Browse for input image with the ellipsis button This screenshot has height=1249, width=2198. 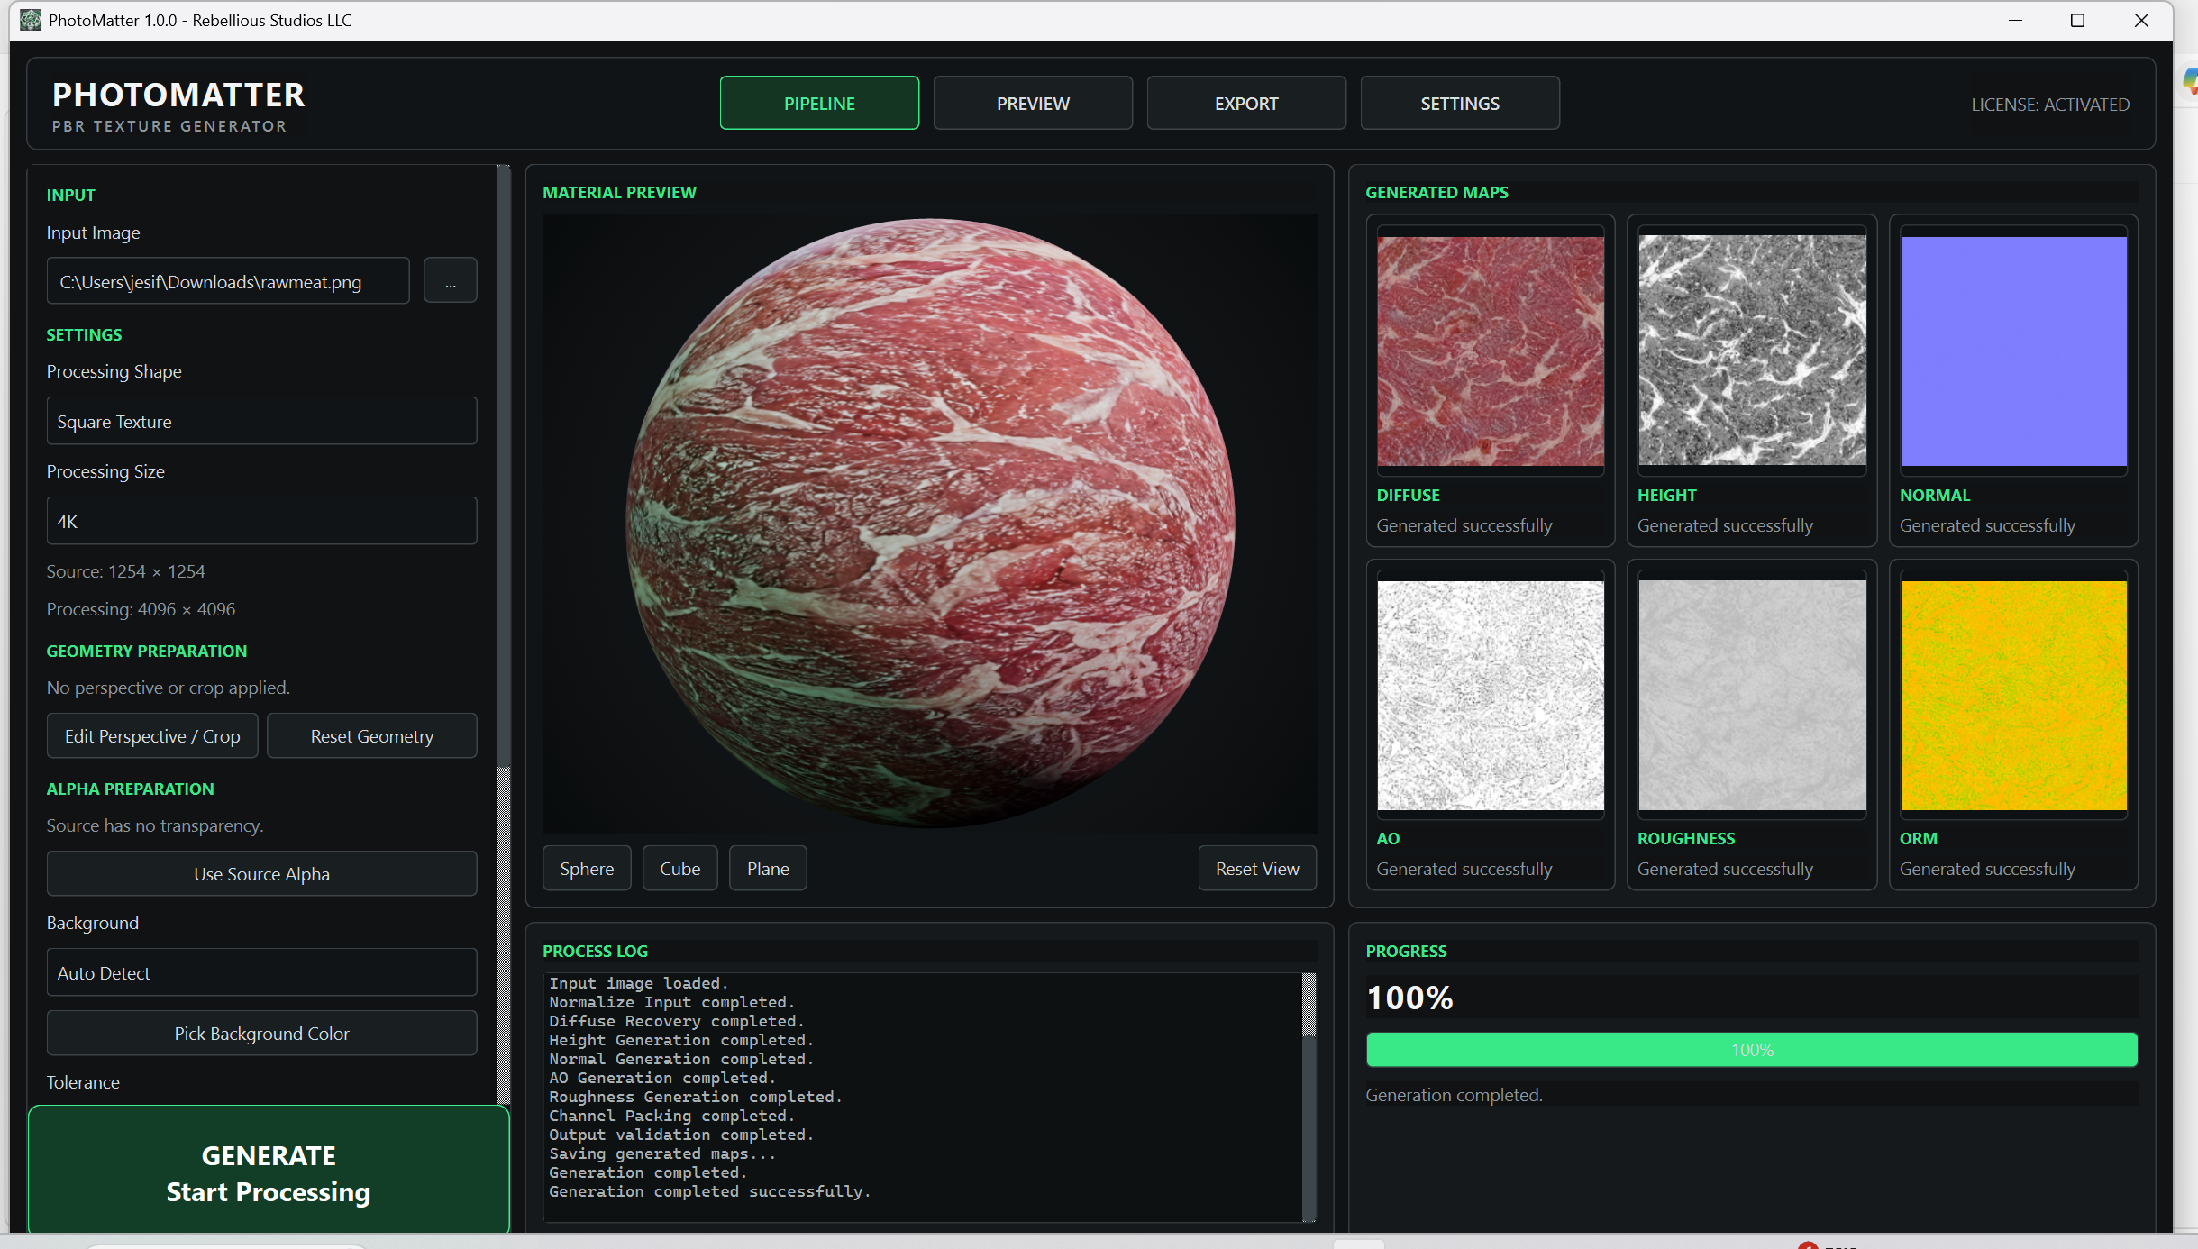click(x=450, y=281)
